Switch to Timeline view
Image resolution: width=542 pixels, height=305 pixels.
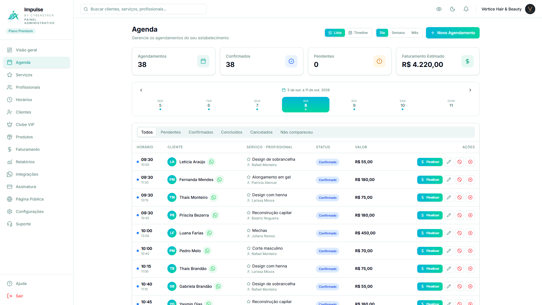pos(358,33)
